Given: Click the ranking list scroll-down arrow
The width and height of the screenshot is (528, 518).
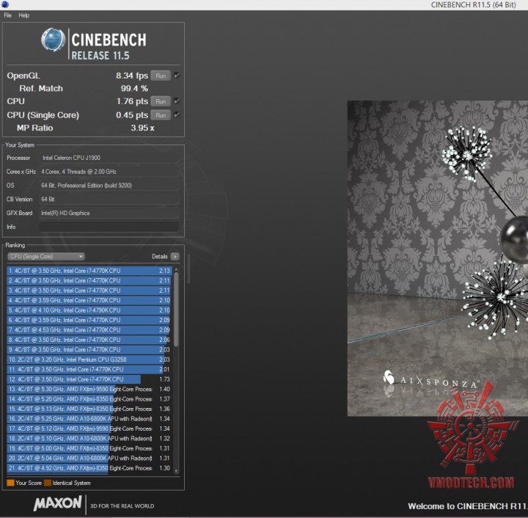Looking at the screenshot, I should (176, 472).
